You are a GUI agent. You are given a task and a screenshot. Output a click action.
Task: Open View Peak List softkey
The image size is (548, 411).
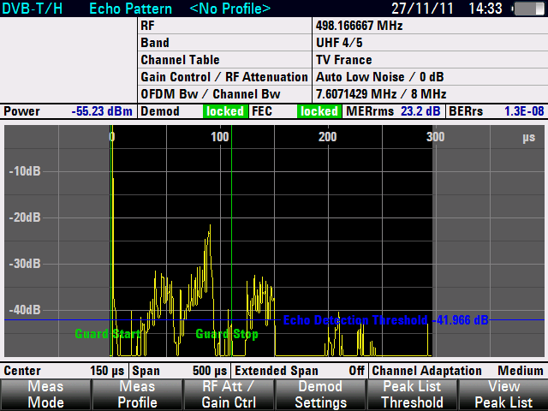pos(503,395)
